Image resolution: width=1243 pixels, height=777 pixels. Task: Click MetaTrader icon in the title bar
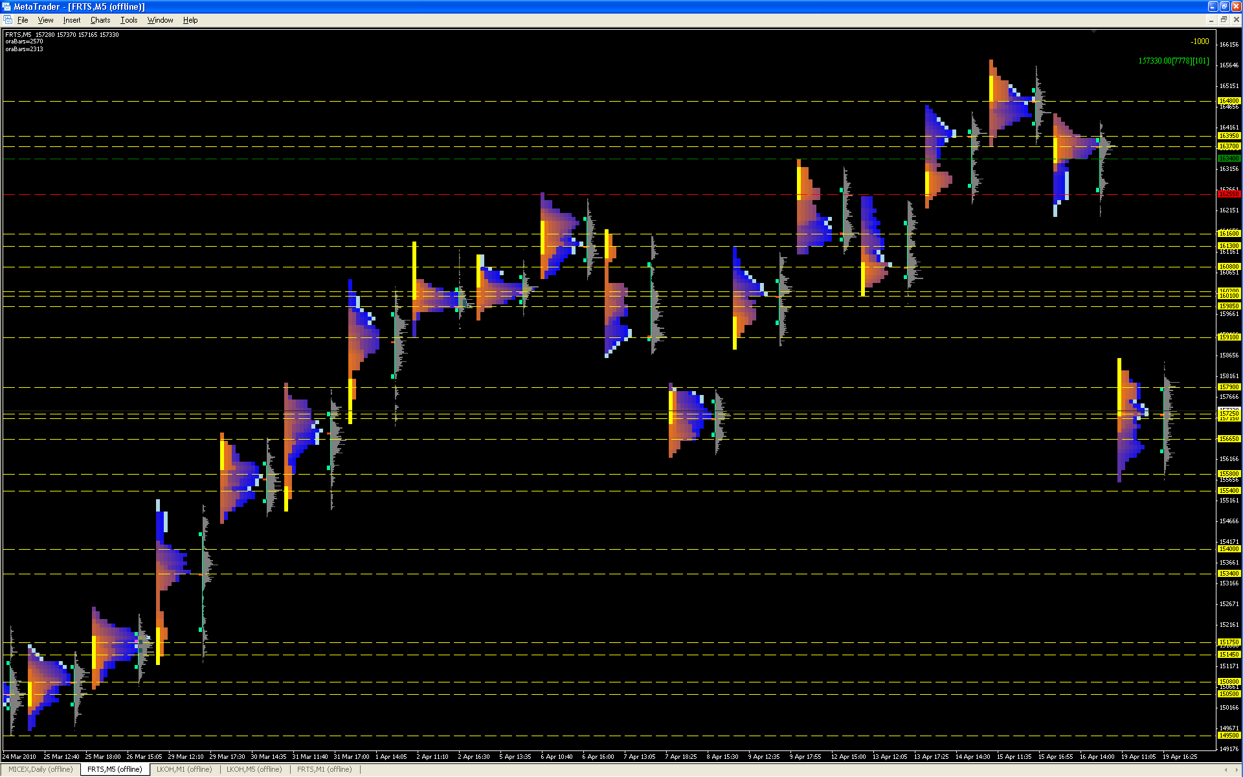tap(6, 6)
